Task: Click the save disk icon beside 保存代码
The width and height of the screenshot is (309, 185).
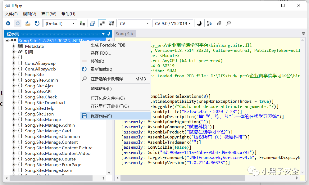Action: point(84,116)
